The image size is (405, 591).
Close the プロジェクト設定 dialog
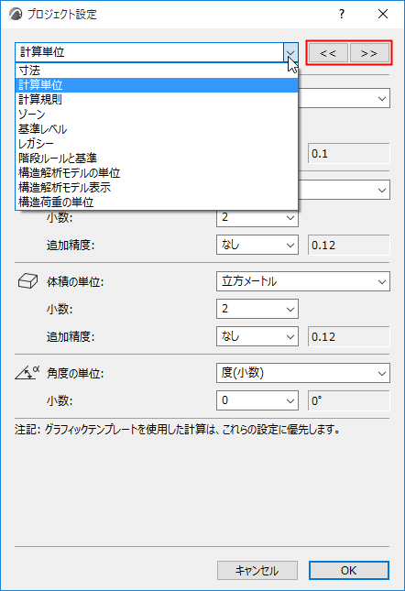pos(383,14)
